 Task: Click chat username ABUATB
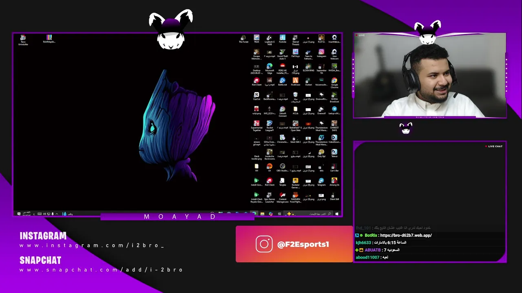(x=372, y=250)
